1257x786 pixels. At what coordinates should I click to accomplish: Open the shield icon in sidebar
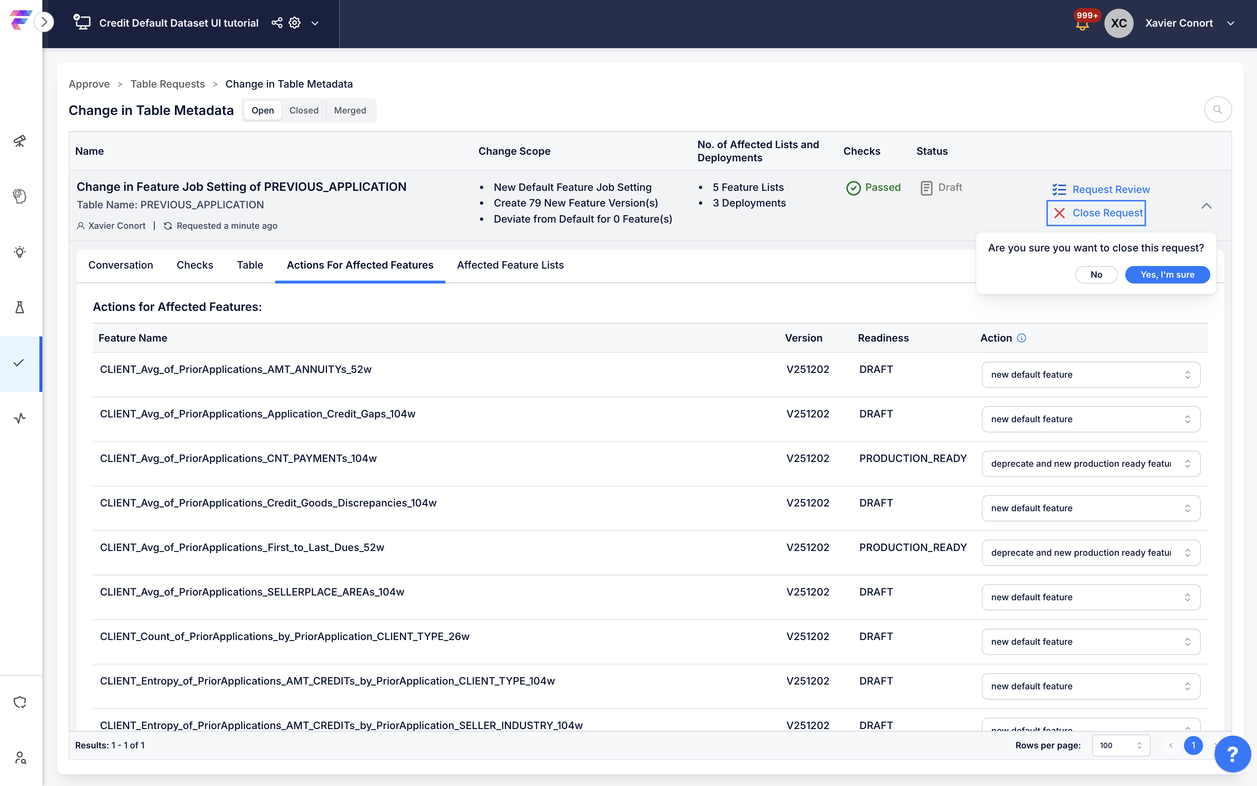pos(20,702)
